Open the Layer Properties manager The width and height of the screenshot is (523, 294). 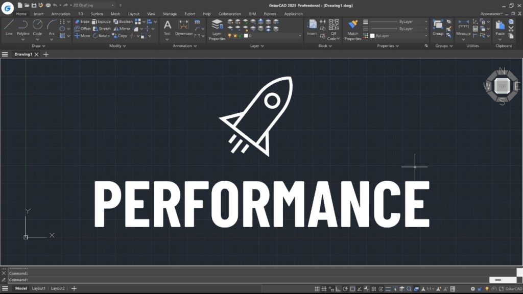click(217, 29)
